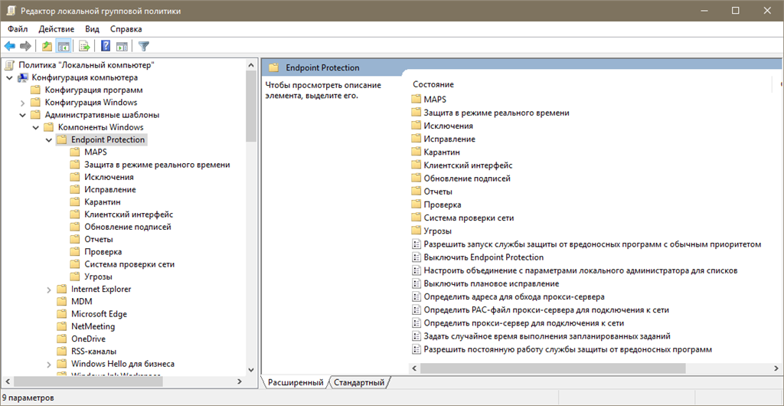The height and width of the screenshot is (406, 784).
Task: Collapse the Endpoint Protection tree node
Action: point(48,140)
